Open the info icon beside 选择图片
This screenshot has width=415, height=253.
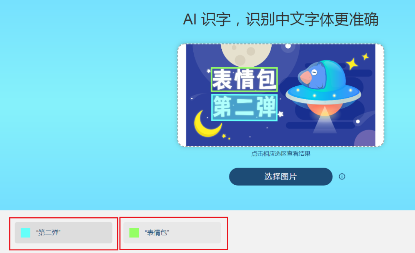(x=342, y=176)
